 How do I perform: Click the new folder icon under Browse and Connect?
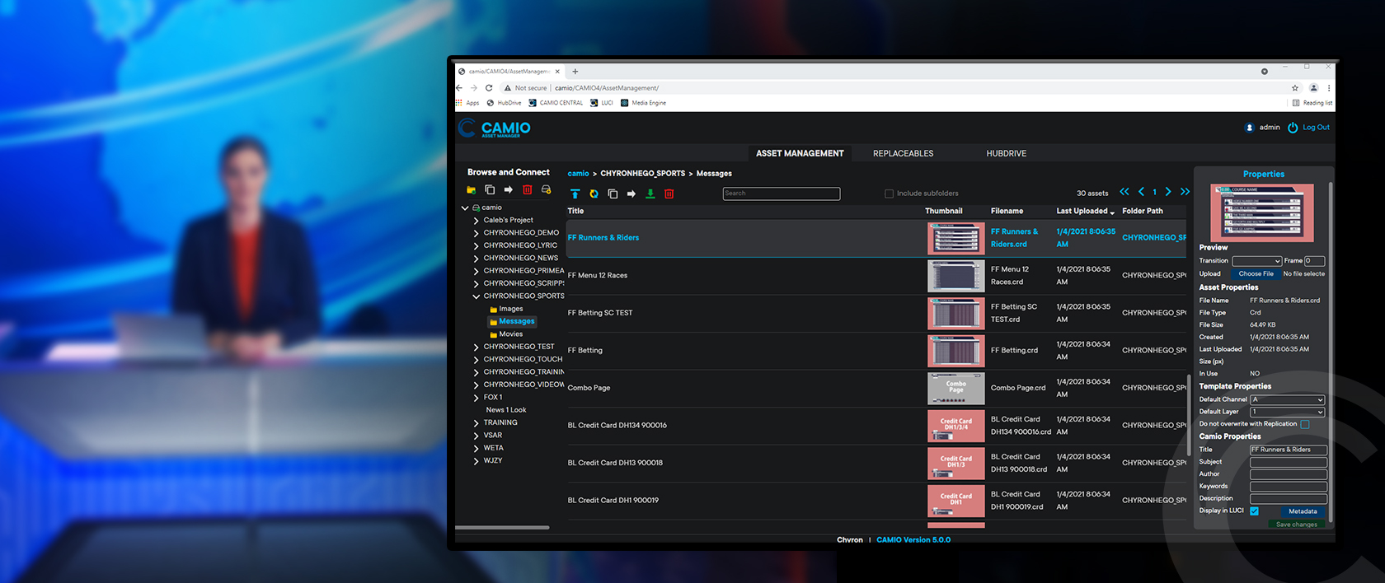pyautogui.click(x=471, y=190)
